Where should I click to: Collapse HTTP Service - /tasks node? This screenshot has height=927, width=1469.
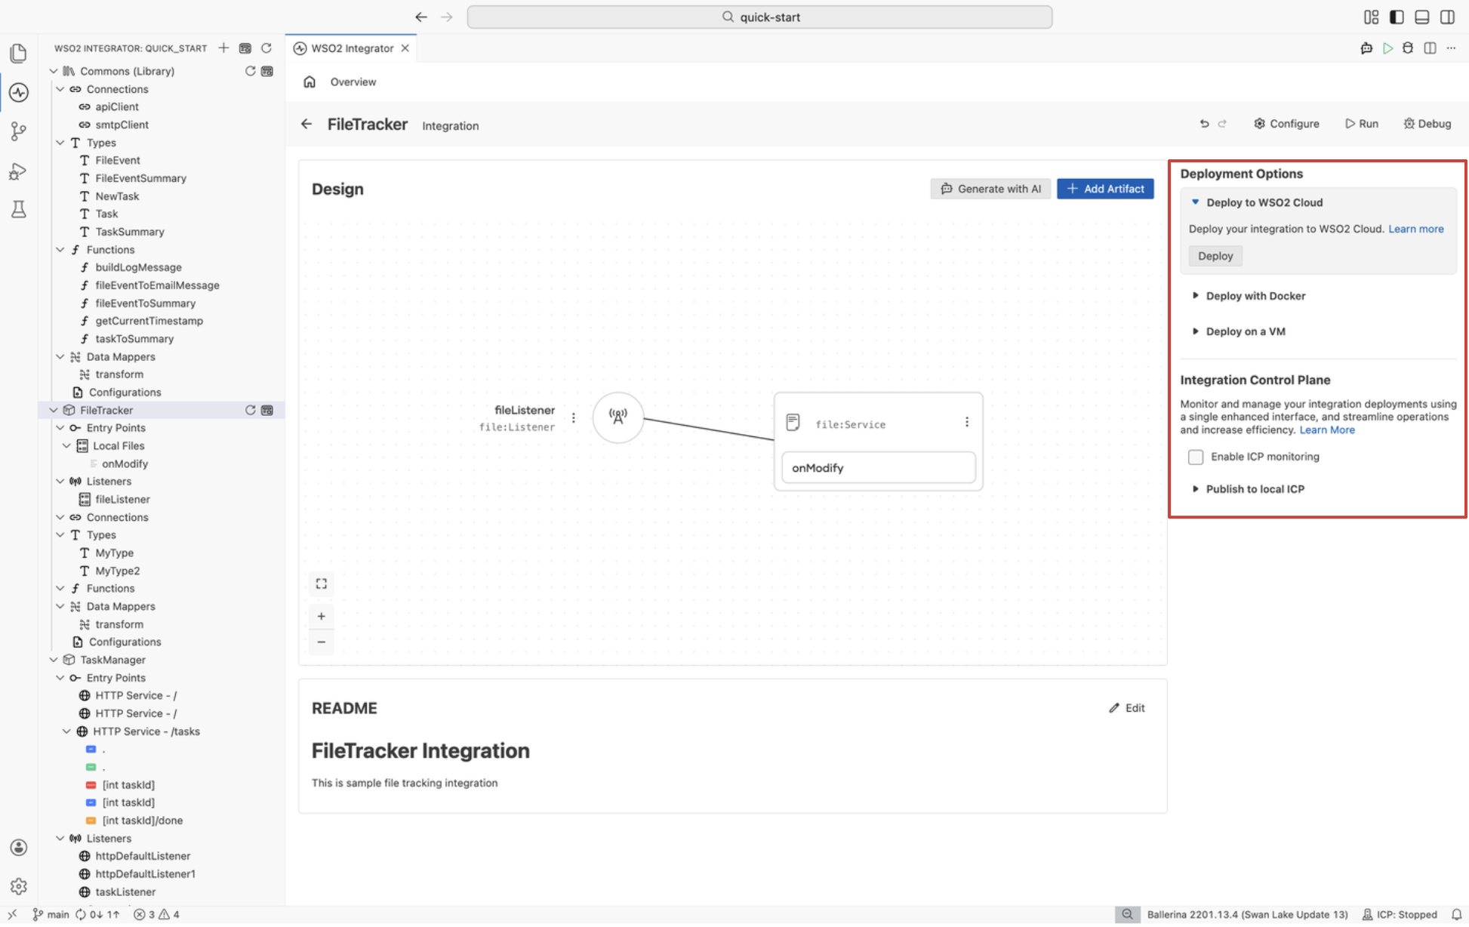tap(66, 731)
